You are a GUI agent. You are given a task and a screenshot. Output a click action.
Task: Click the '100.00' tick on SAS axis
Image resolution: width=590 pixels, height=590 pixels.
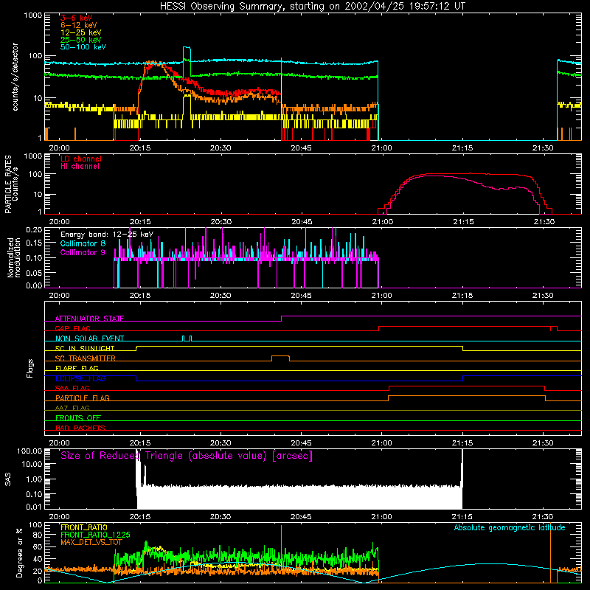(29, 451)
